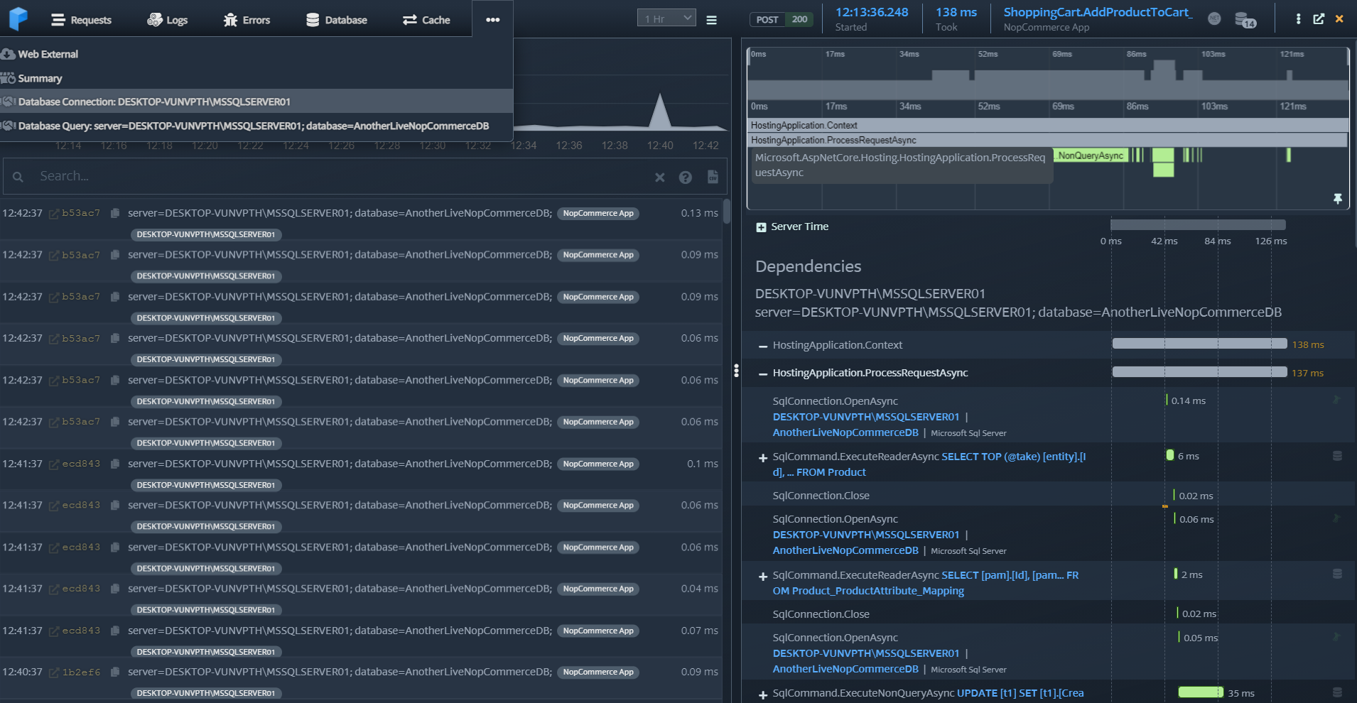Select Database Connection: DESKTOP-VUNVPTH\MSSQLSERVER01 menu entry
This screenshot has height=703, width=1357.
(x=256, y=102)
